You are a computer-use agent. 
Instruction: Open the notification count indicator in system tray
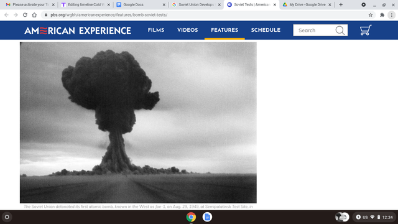(358, 217)
